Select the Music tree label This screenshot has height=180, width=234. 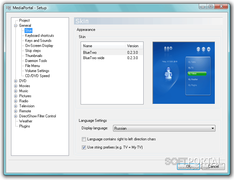(24, 91)
